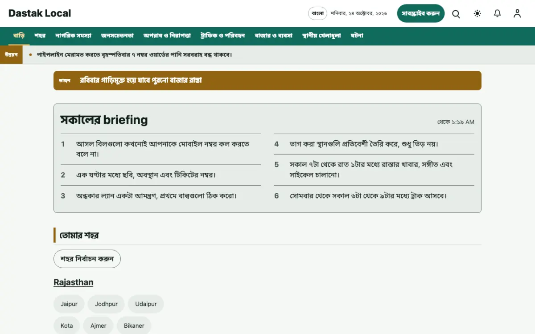Open the Rajasthan state link
Image resolution: width=535 pixels, height=334 pixels.
[74, 282]
